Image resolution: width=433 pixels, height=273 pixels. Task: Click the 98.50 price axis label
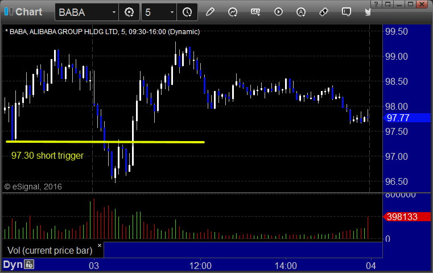point(396,82)
